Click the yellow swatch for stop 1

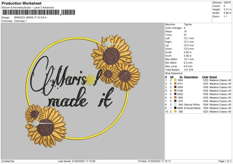click(176, 80)
